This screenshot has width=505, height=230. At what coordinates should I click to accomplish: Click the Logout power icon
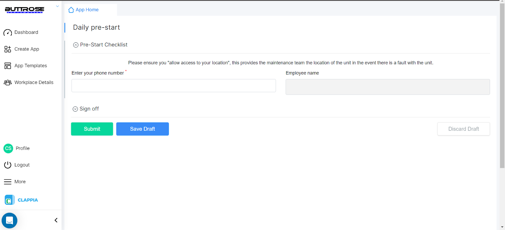coord(7,165)
